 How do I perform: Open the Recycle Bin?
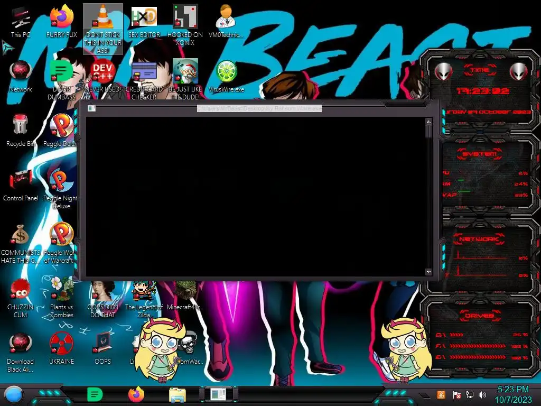point(21,131)
